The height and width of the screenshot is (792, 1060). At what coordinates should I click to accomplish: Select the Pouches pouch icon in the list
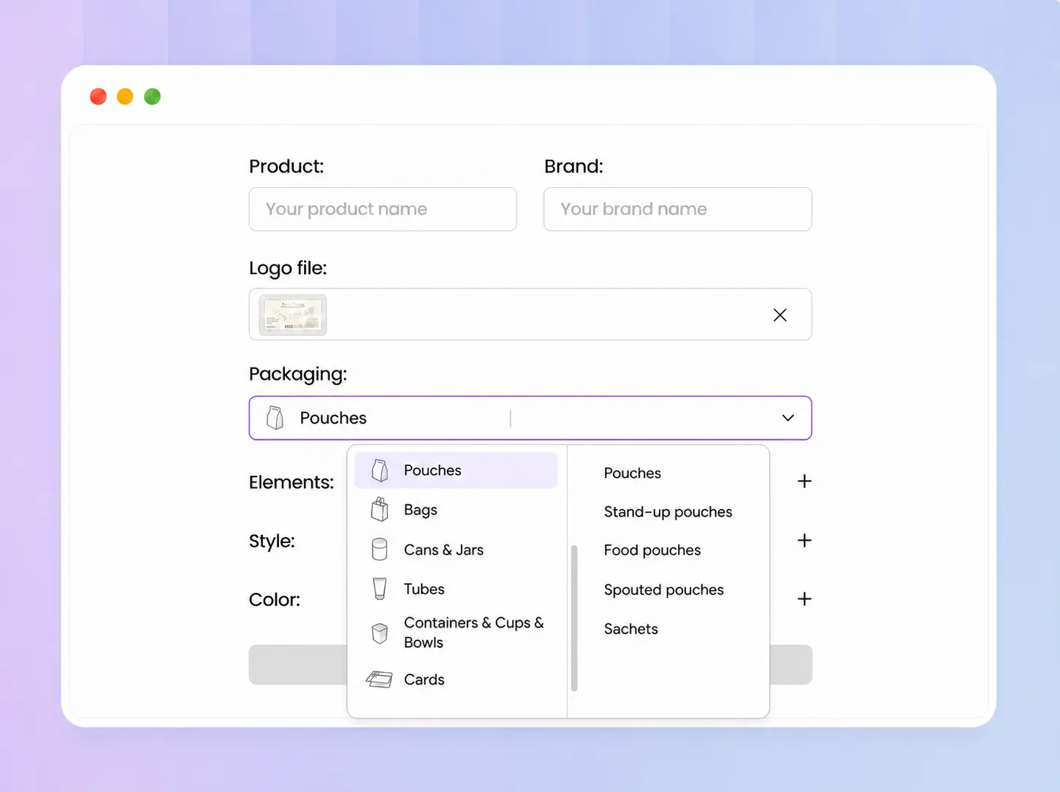[379, 471]
